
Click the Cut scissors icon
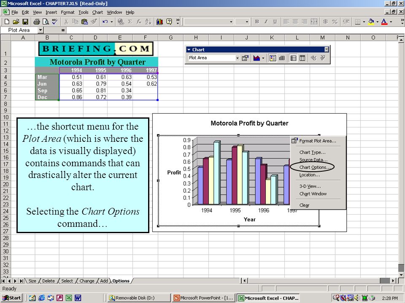(66, 21)
